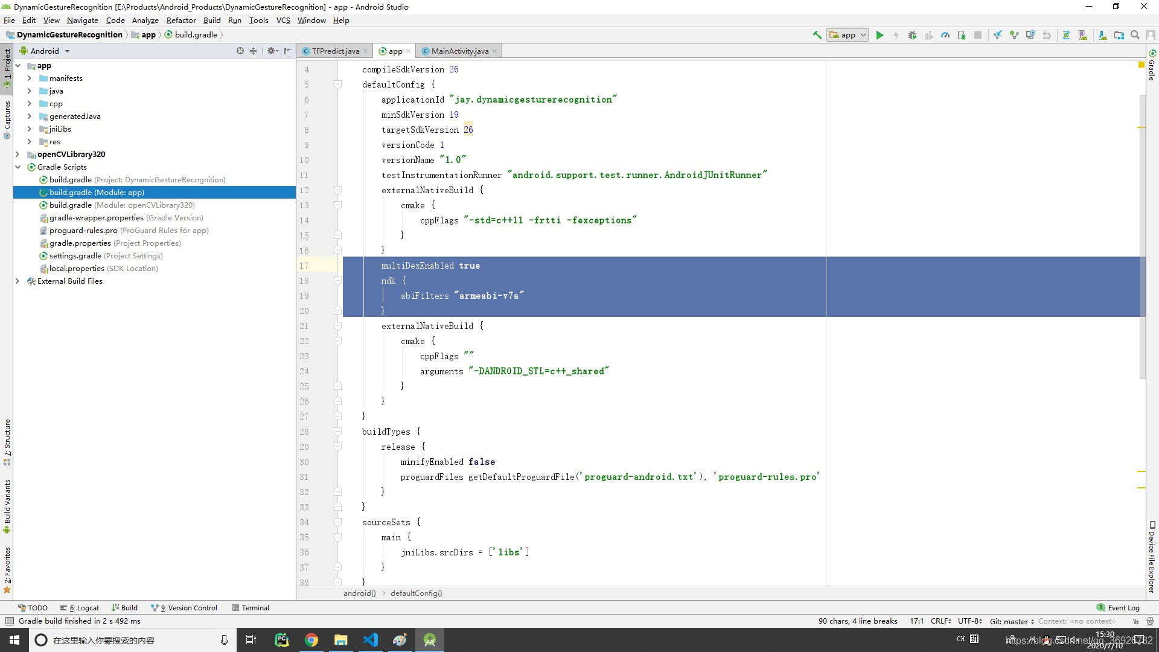Click the tool window quick-access icon in status bar
This screenshot has width=1159, height=652.
[8, 621]
